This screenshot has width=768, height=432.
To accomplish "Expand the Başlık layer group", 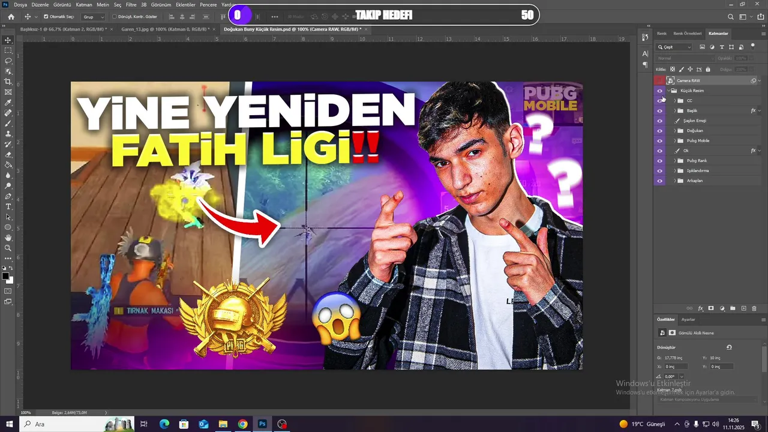I will point(675,110).
